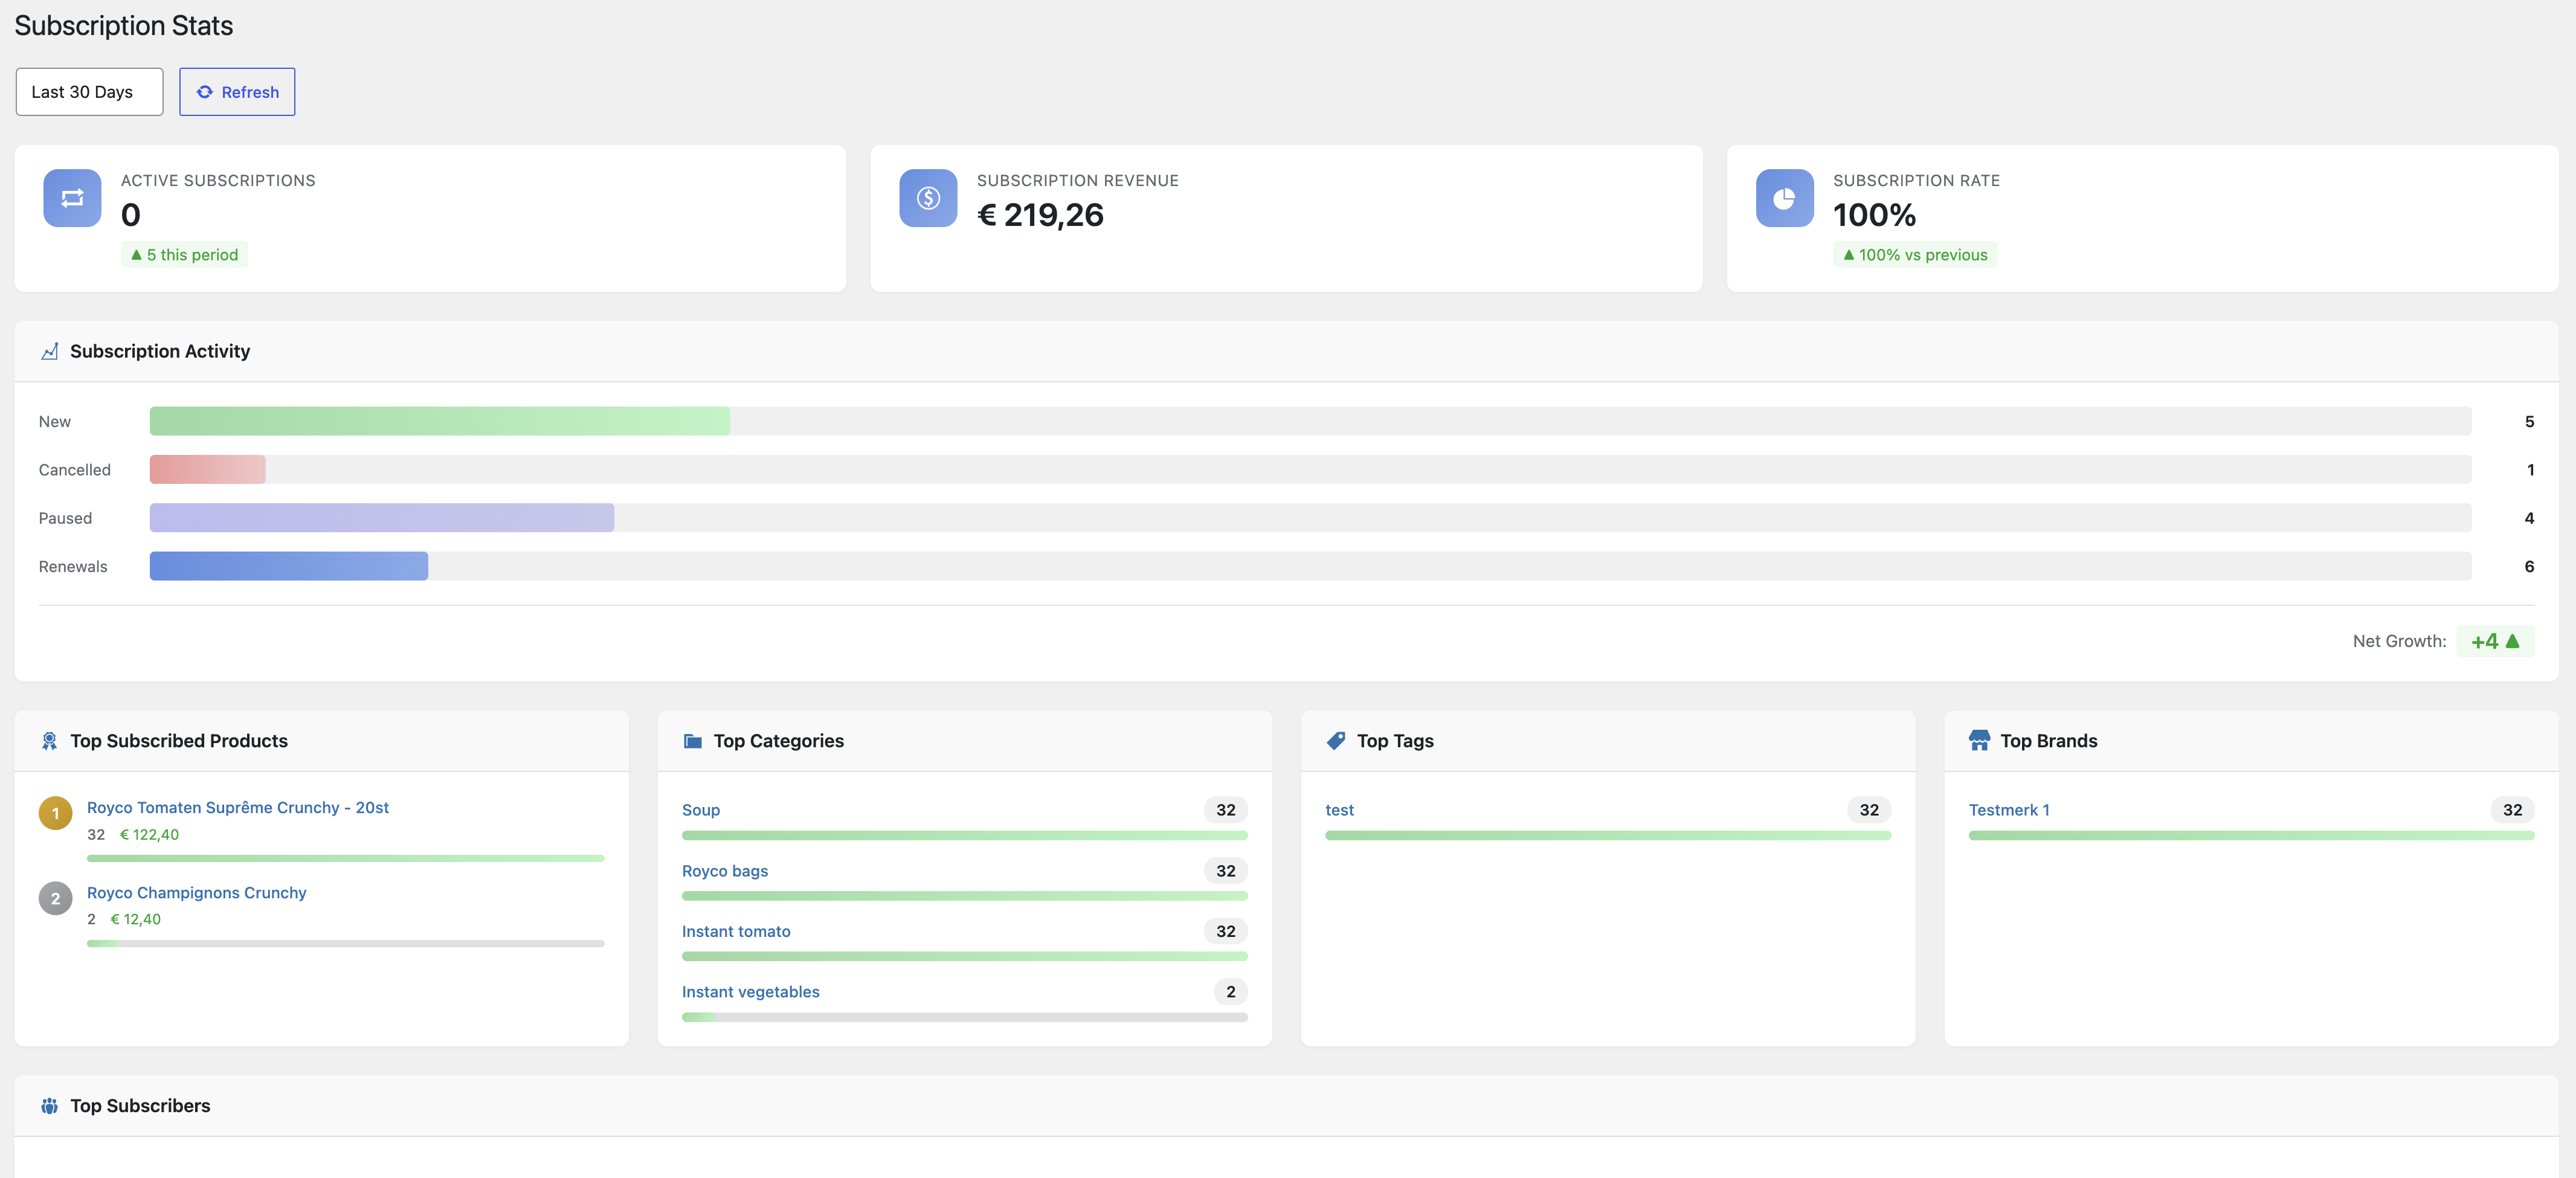
Task: Open the Soup category link
Action: [701, 810]
